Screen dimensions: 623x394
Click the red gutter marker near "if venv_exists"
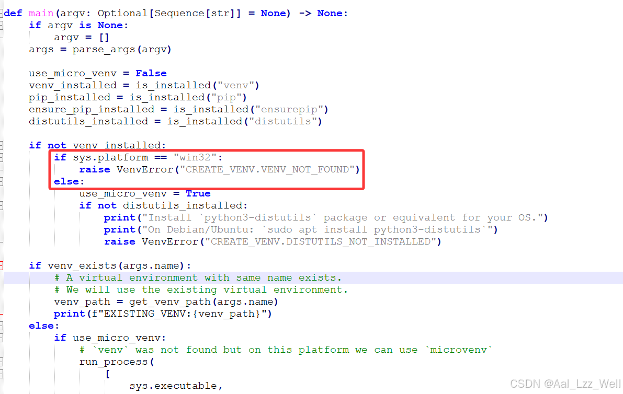tap(3, 265)
